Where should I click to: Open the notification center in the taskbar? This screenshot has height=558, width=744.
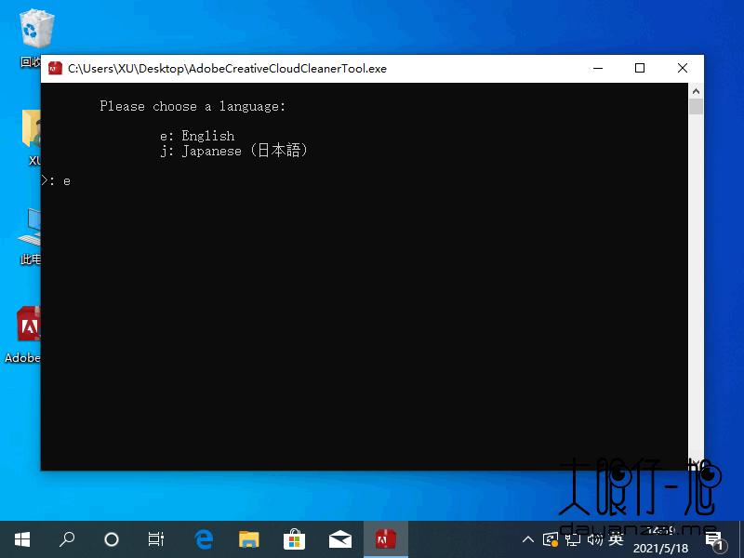click(714, 538)
